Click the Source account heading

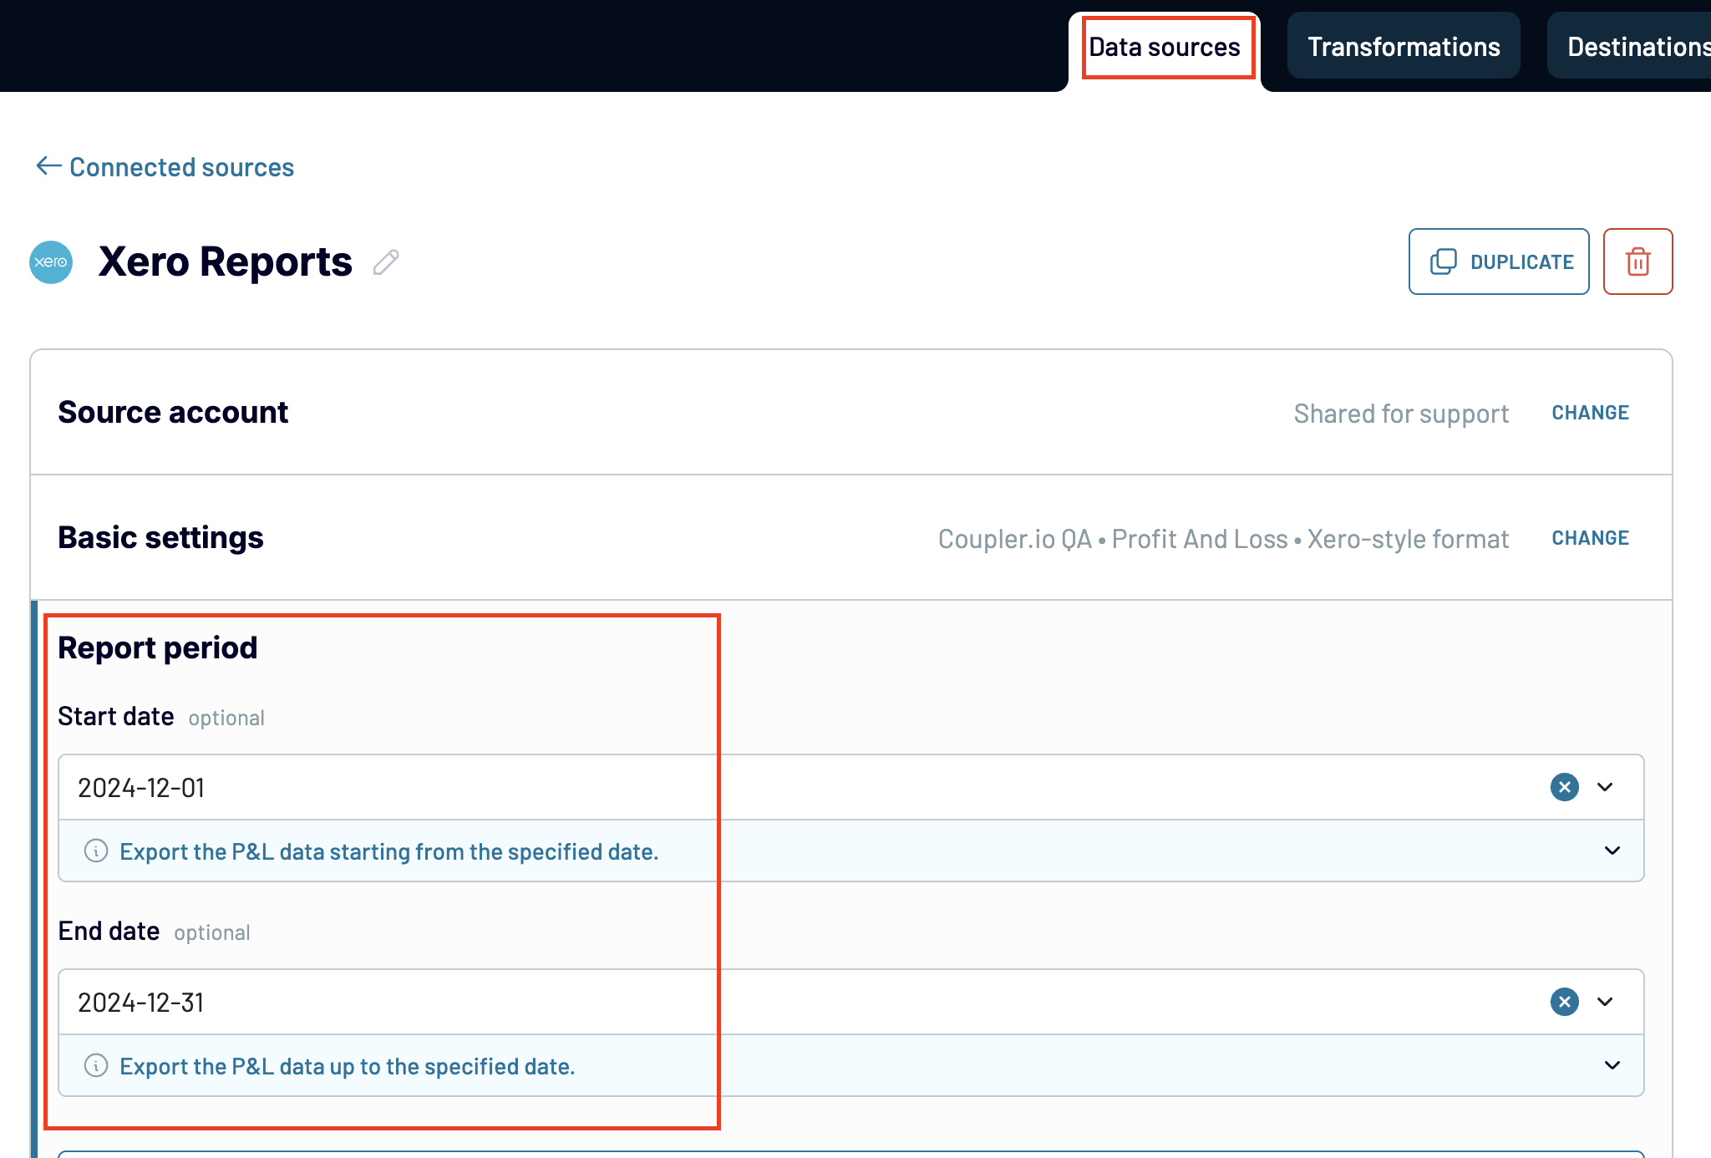[x=173, y=413]
